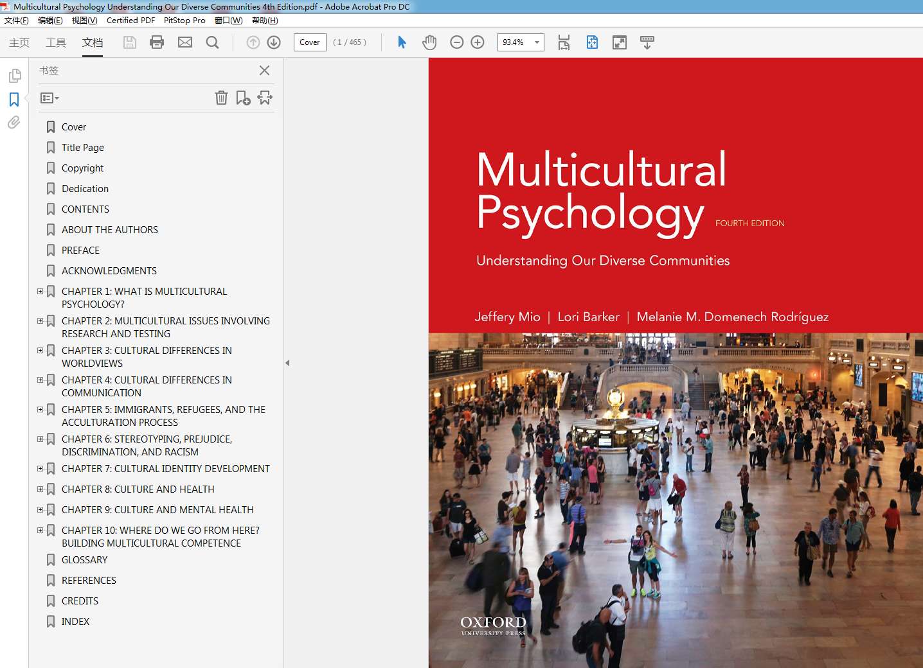Open the bookmark options dropdown
Viewport: 923px width, 668px height.
click(x=49, y=98)
